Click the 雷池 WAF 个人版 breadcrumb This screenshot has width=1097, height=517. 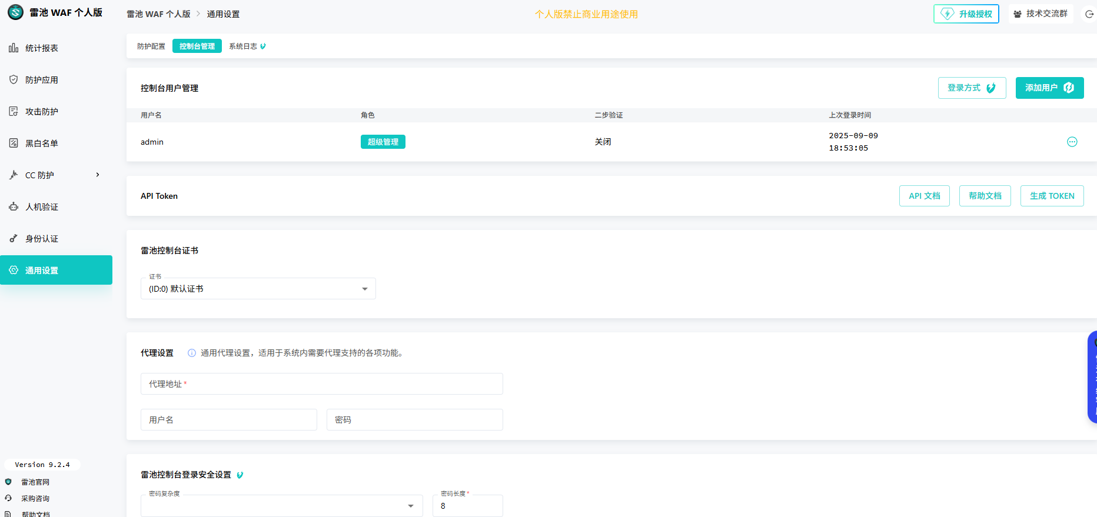coord(159,14)
